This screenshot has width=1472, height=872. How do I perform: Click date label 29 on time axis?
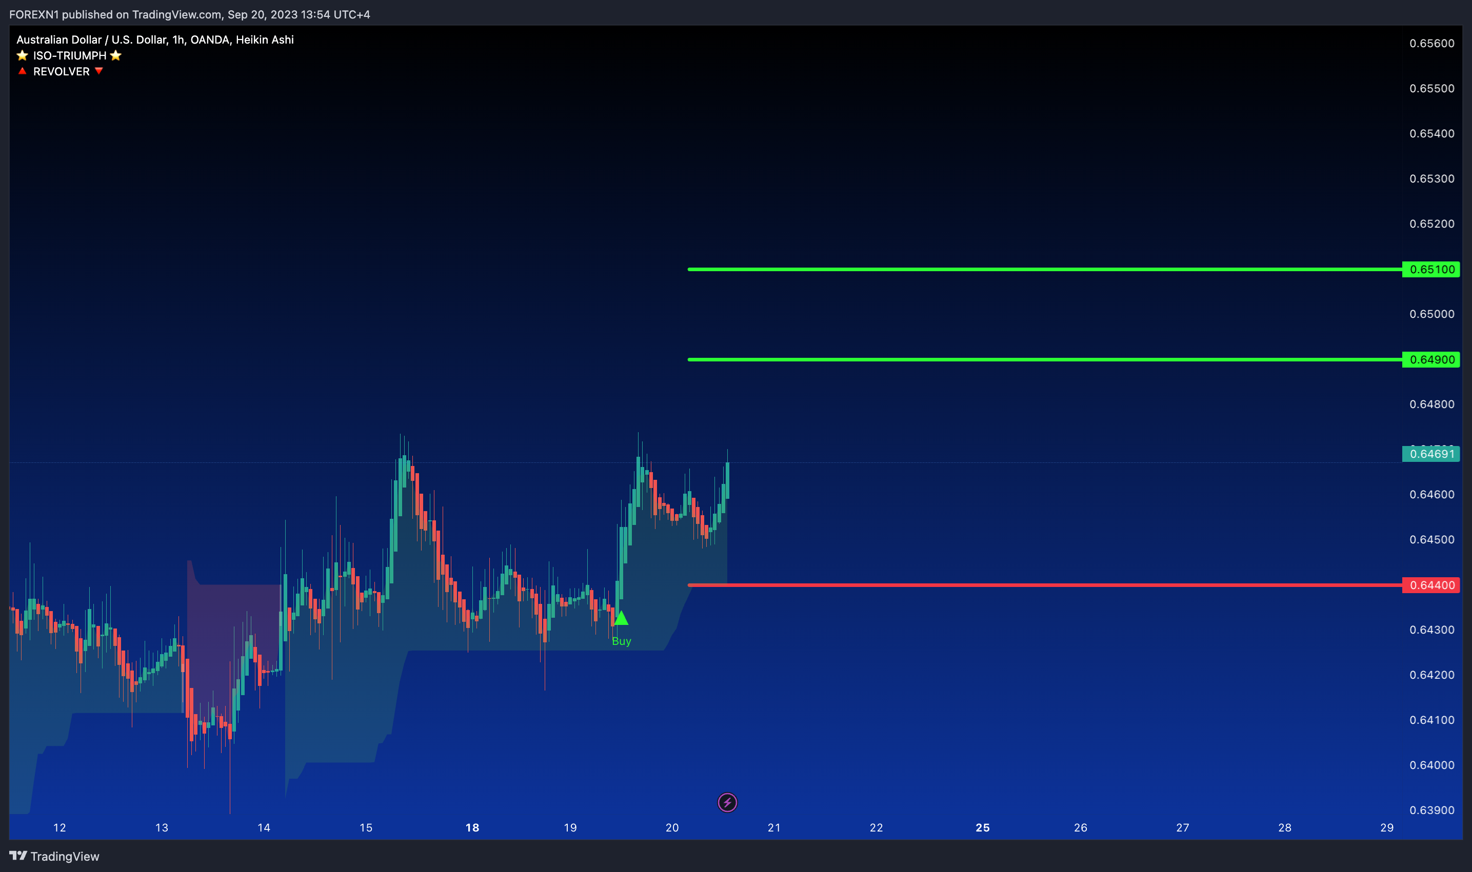coord(1387,827)
